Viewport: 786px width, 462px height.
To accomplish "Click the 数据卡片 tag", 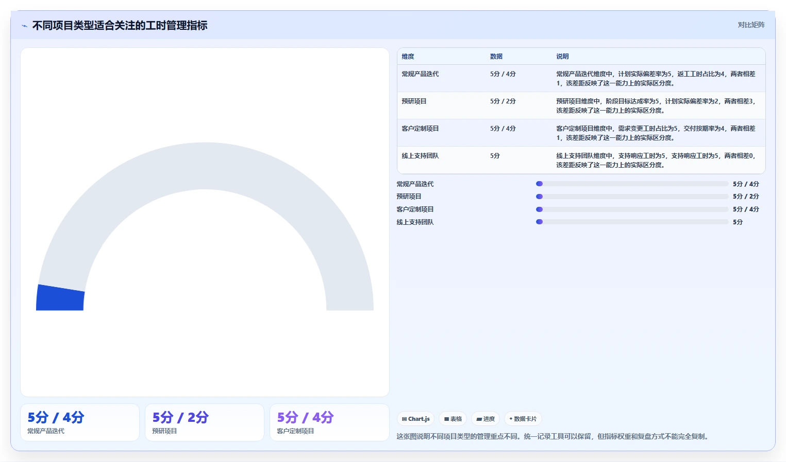I will [523, 419].
